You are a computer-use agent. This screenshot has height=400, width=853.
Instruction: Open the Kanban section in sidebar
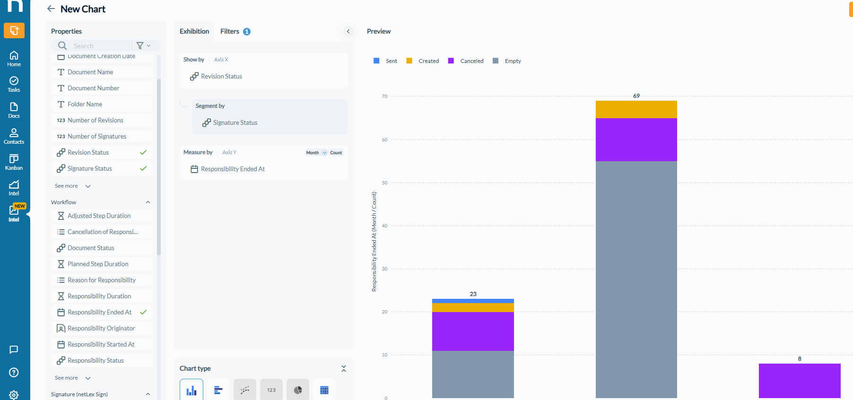14,162
